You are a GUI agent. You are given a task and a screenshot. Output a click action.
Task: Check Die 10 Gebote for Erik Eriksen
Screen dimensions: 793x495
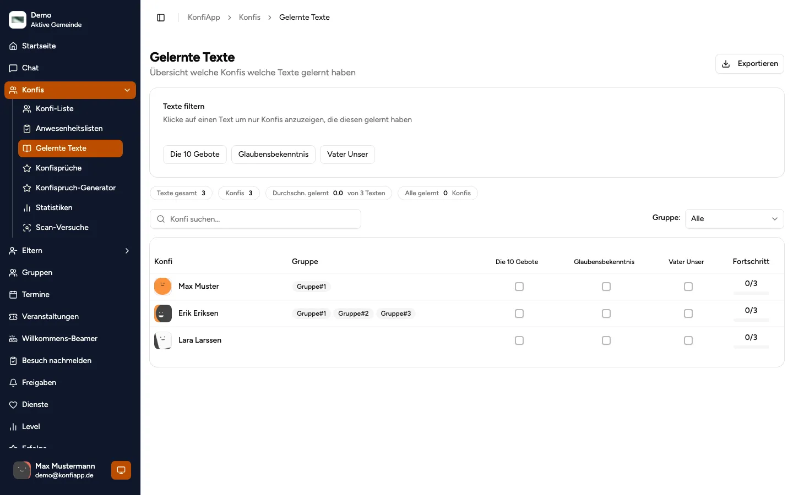pos(519,313)
